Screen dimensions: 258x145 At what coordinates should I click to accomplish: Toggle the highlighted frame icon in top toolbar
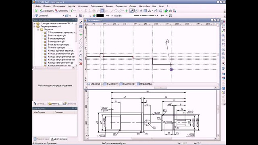pyautogui.click(x=102, y=11)
